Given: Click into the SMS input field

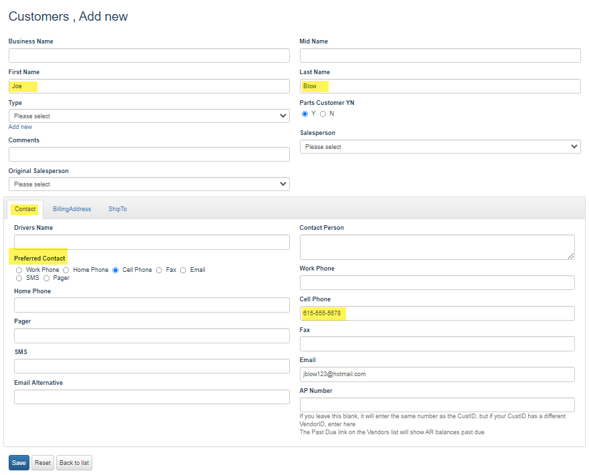Looking at the screenshot, I should pyautogui.click(x=152, y=366).
